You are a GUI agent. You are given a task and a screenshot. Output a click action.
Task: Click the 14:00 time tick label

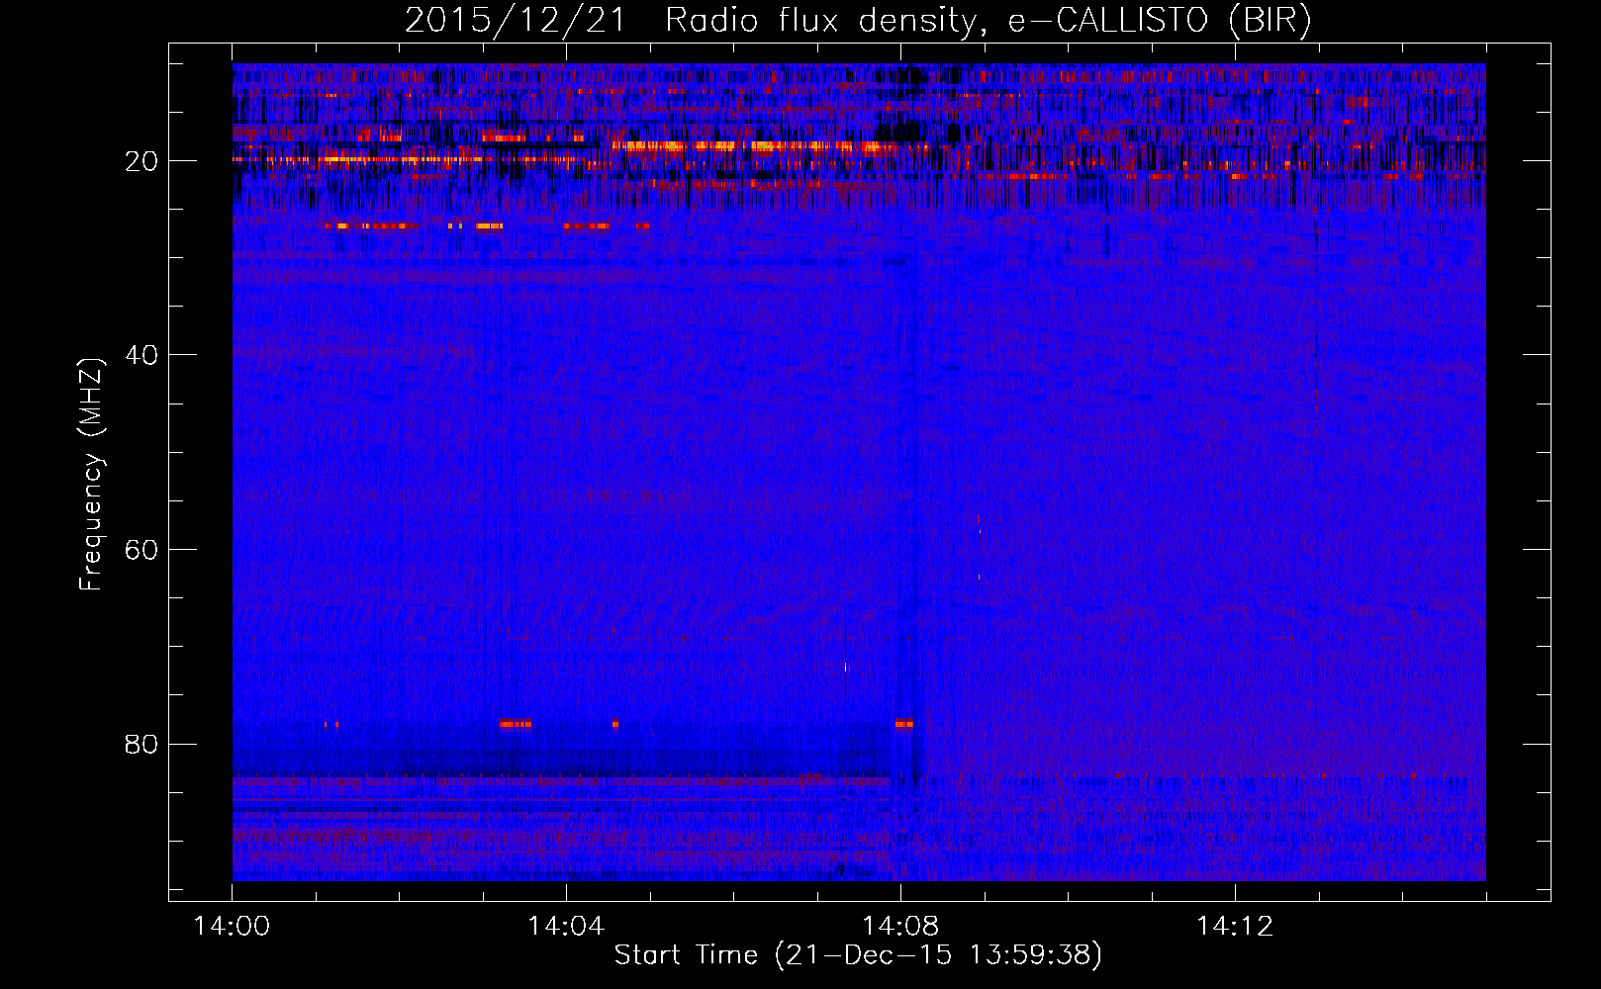click(x=233, y=927)
